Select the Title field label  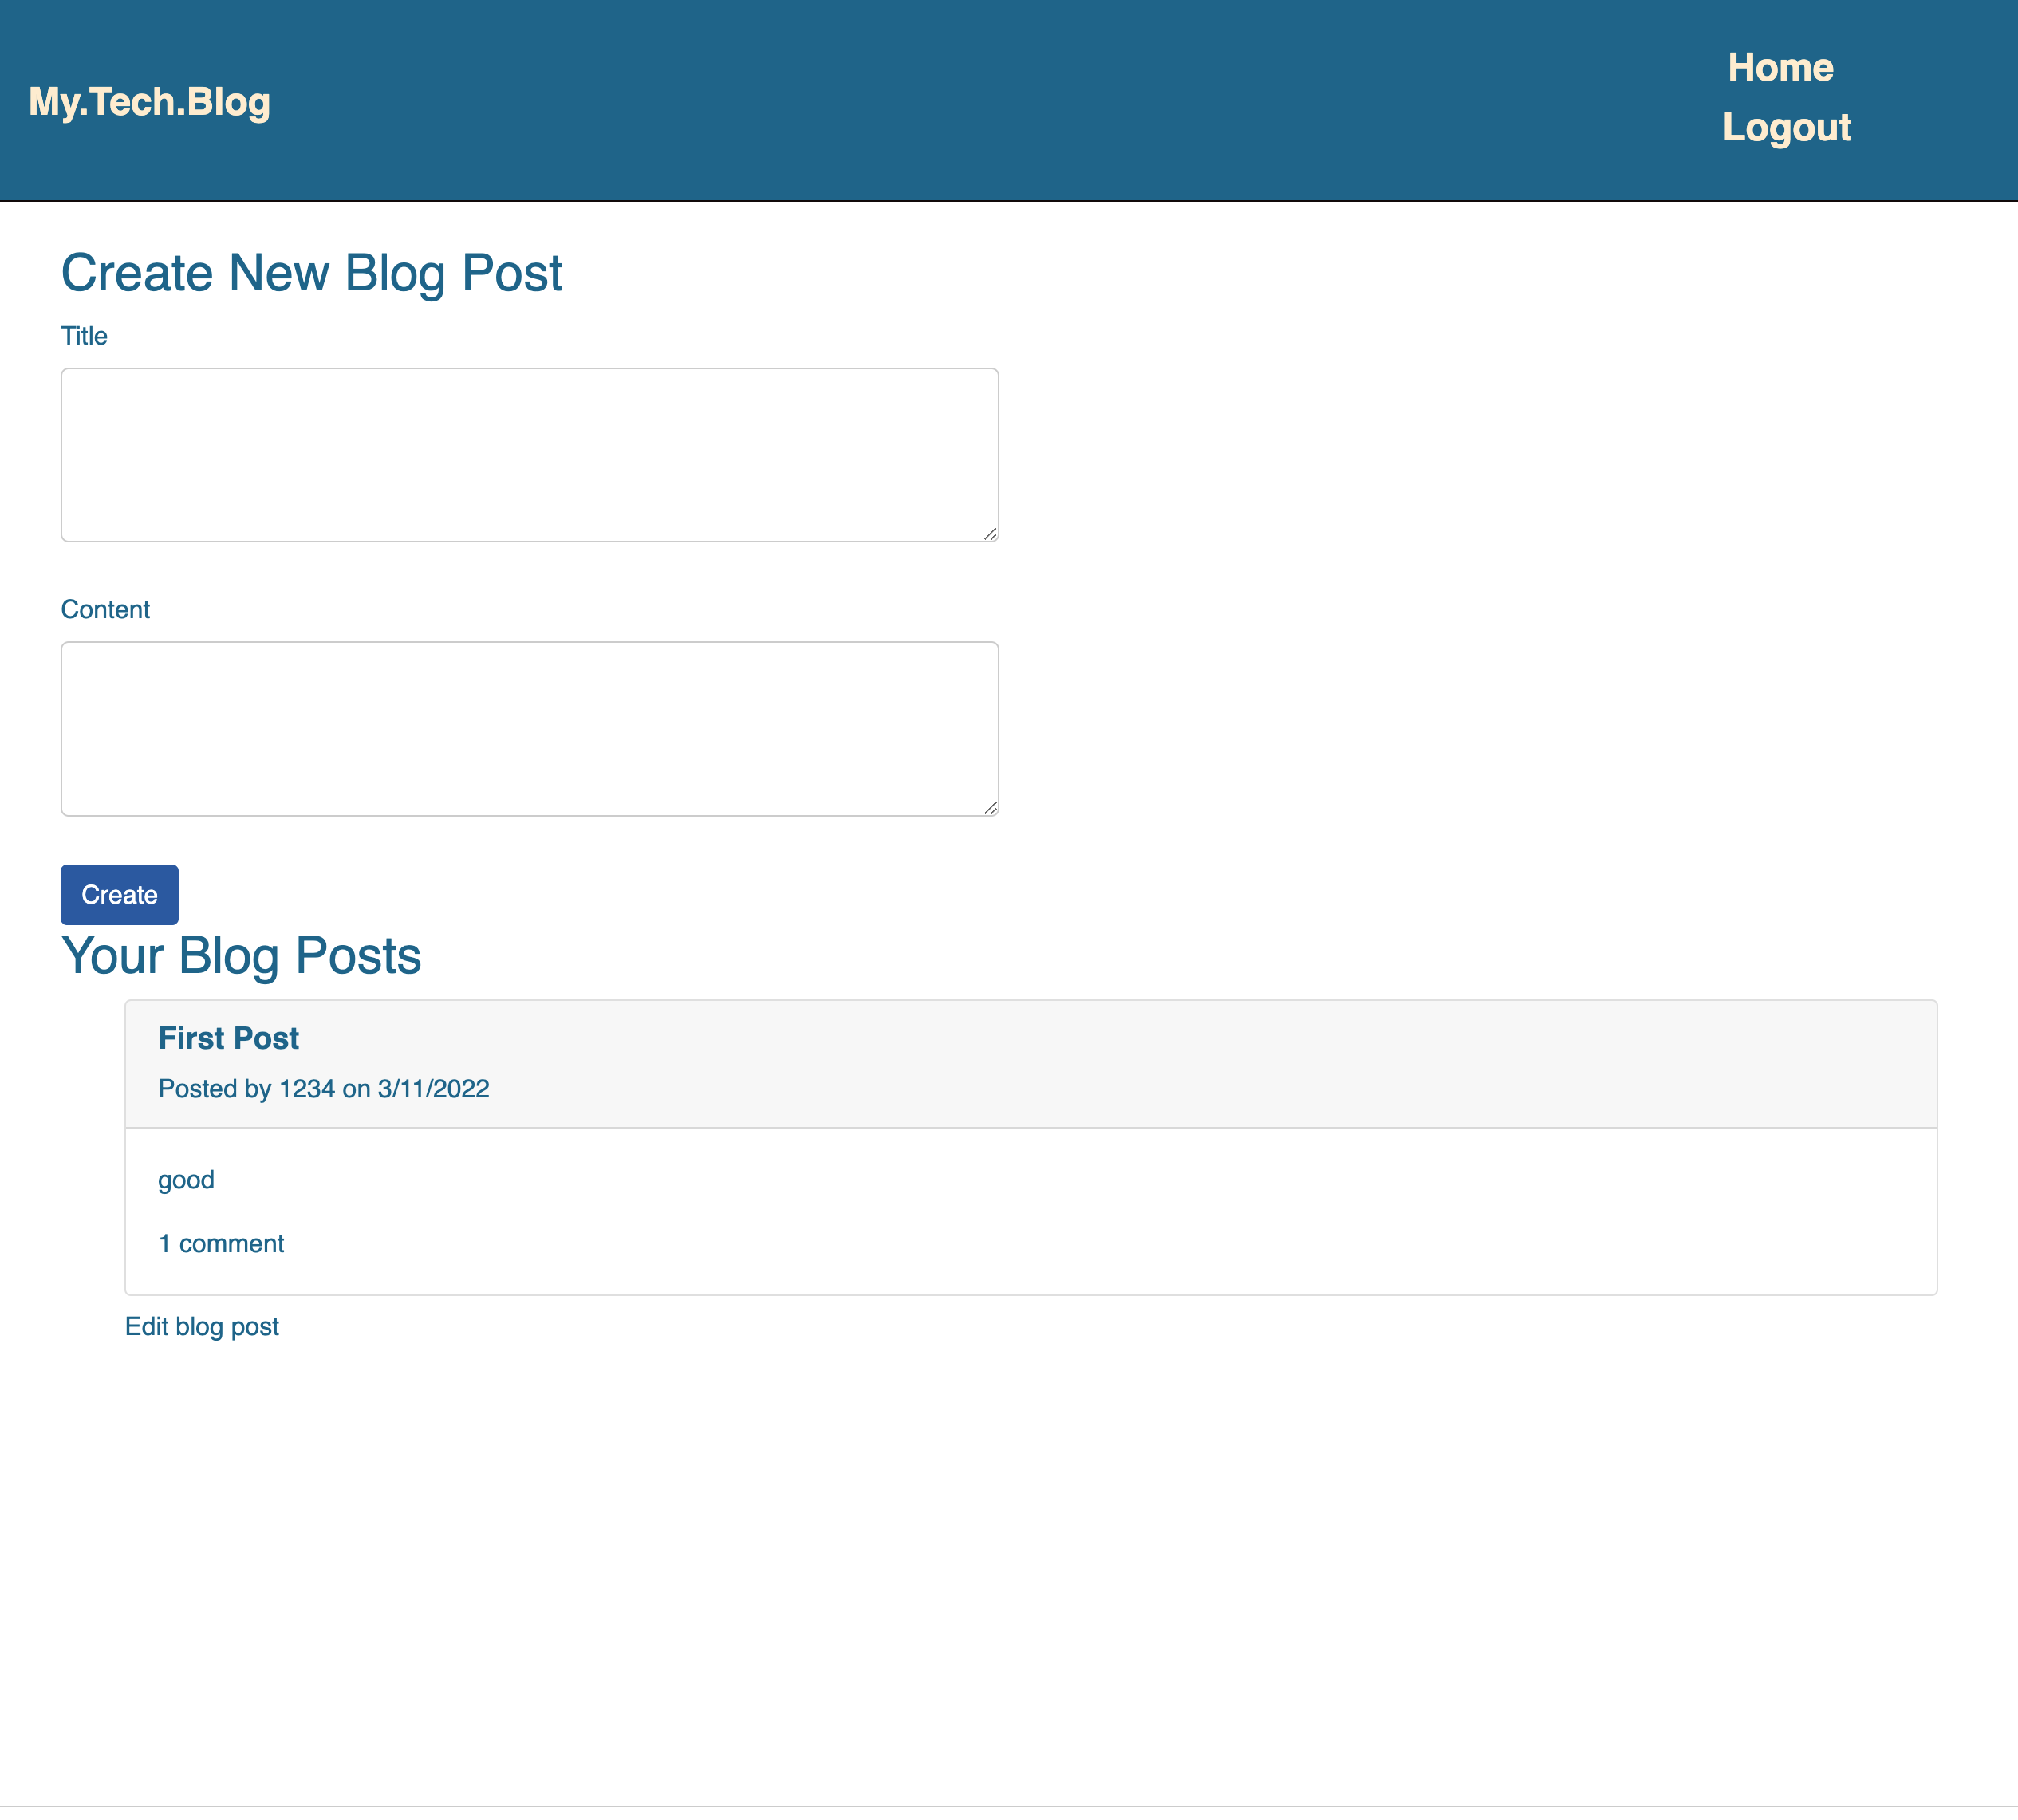point(84,336)
